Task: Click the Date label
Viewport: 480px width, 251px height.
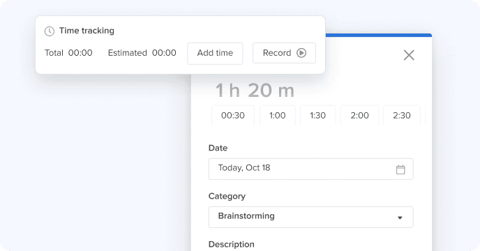Action: click(x=218, y=148)
